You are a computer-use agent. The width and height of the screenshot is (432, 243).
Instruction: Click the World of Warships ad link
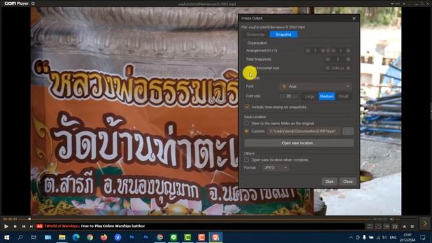[94, 226]
